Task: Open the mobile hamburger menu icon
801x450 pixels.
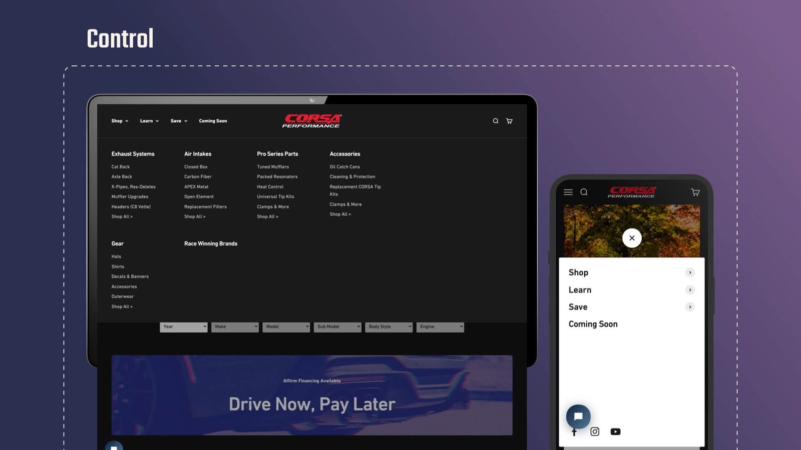Action: tap(568, 192)
